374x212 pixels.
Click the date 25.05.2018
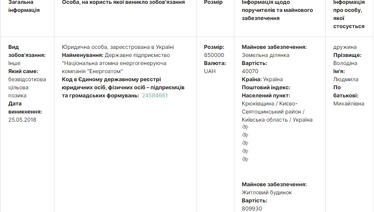[x=22, y=120]
